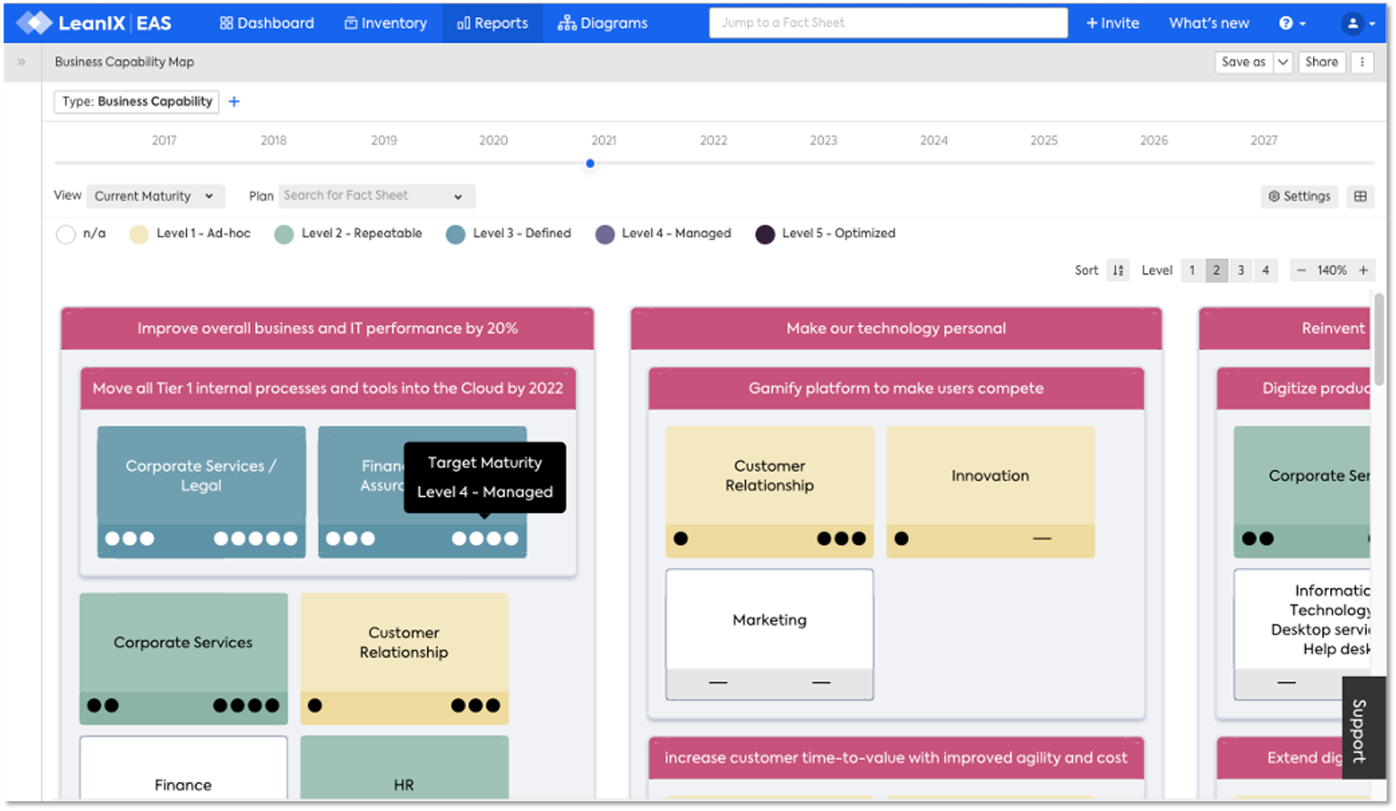1396x811 pixels.
Task: Open Move all Tier 1 internal processes group
Action: click(327, 388)
